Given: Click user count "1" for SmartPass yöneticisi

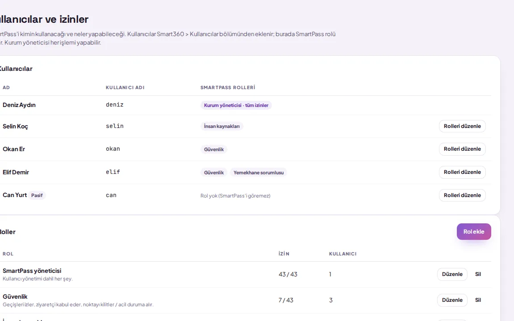Looking at the screenshot, I should 330,274.
